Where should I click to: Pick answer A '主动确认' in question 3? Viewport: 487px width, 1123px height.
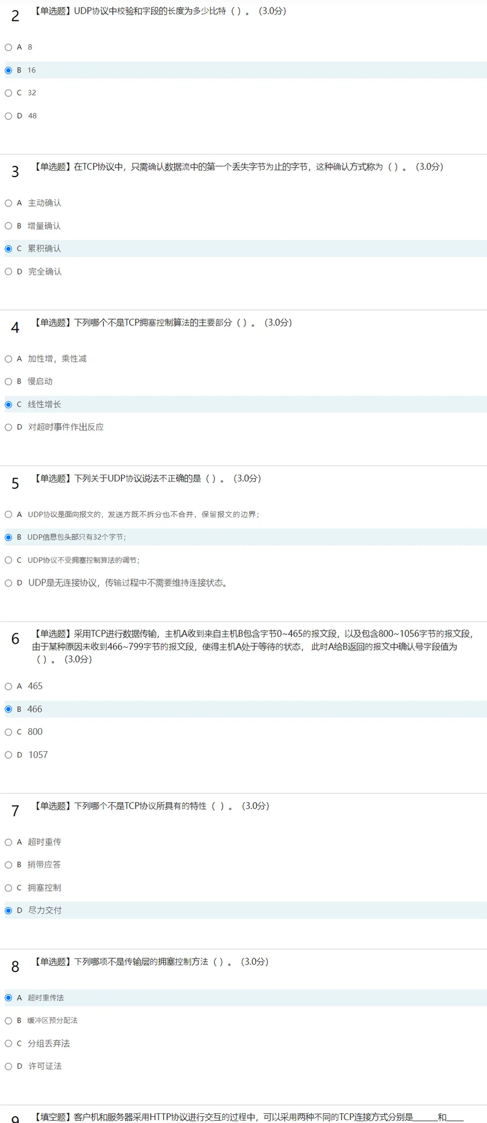coord(8,203)
